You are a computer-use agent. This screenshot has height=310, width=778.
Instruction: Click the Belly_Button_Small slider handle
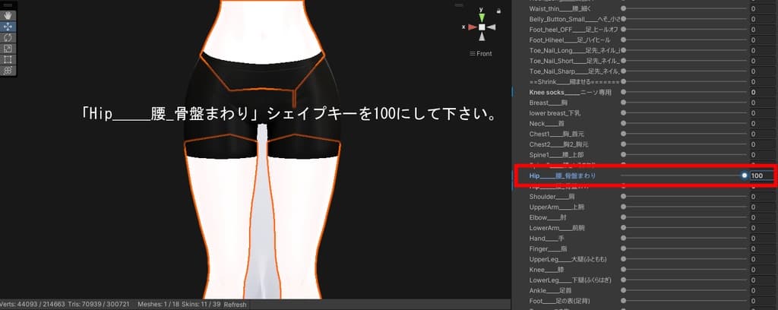[x=624, y=19]
